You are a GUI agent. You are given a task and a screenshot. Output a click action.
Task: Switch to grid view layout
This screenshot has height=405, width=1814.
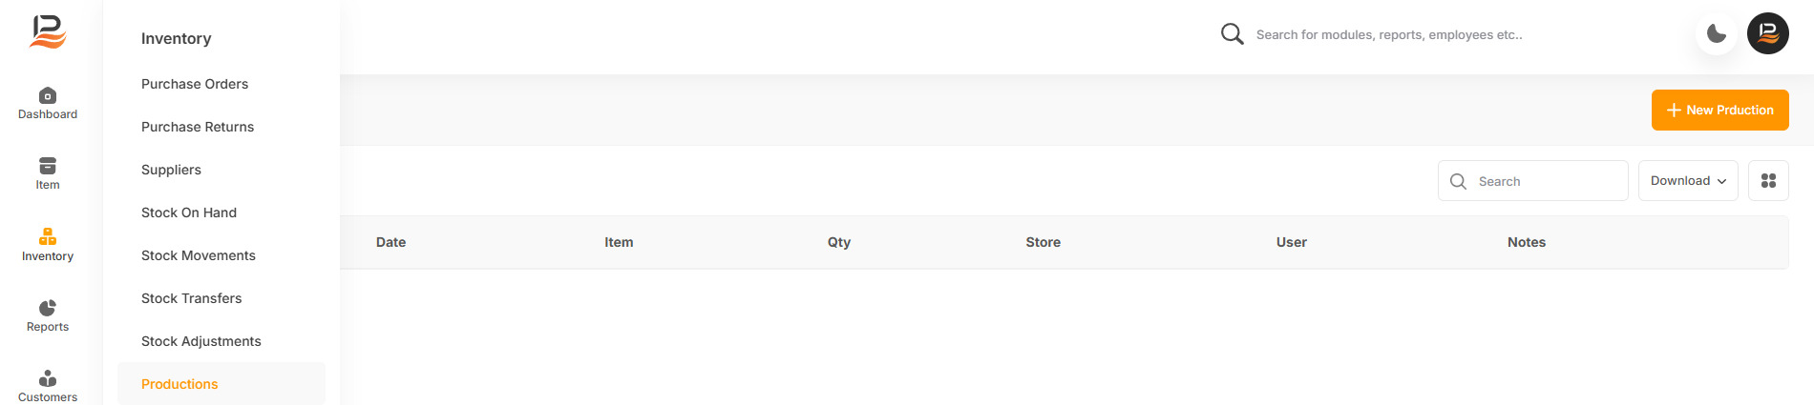[1768, 181]
